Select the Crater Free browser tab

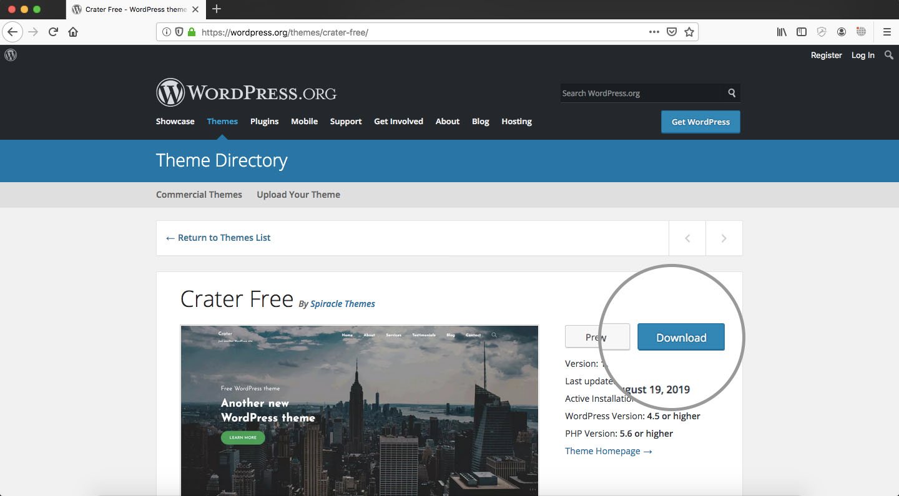(x=135, y=9)
